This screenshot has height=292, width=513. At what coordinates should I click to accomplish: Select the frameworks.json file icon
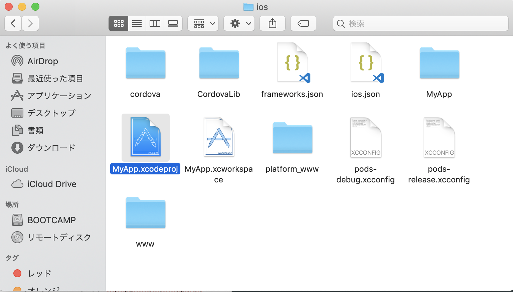(293, 62)
